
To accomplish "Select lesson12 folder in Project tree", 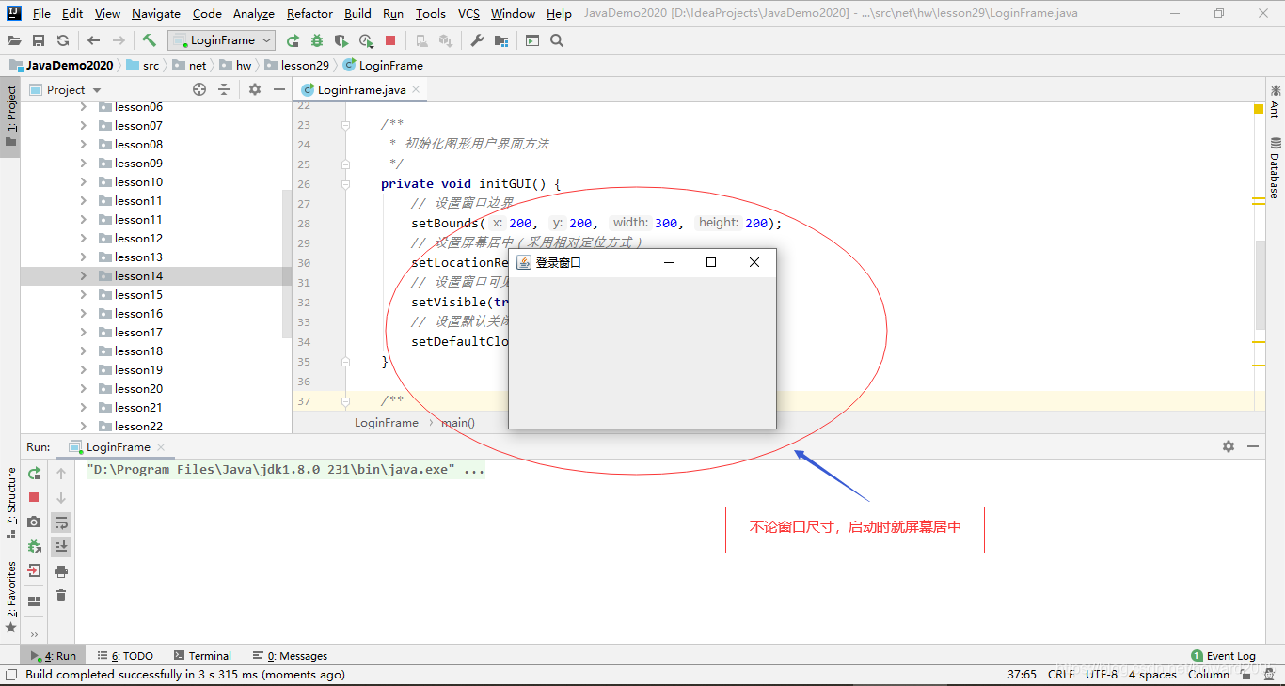I will coord(138,239).
